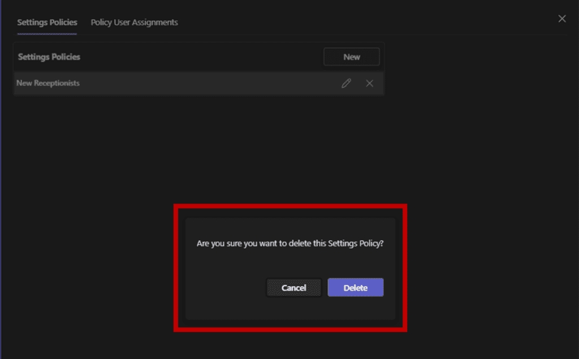Switch to the Policy User Assignments tab
The image size is (579, 359).
(134, 23)
